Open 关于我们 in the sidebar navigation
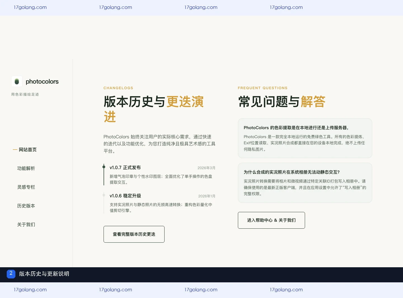The width and height of the screenshot is (403, 298). [26, 224]
